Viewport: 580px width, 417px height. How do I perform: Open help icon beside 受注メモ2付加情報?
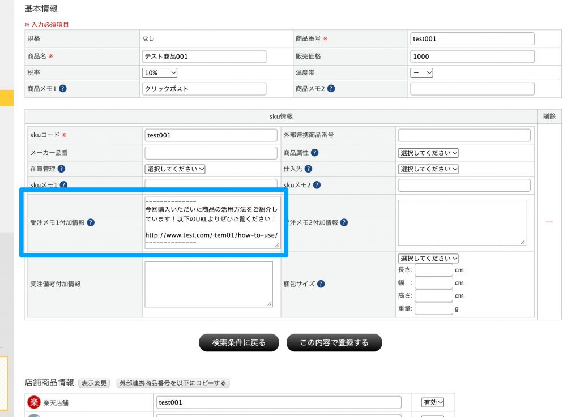tap(344, 222)
